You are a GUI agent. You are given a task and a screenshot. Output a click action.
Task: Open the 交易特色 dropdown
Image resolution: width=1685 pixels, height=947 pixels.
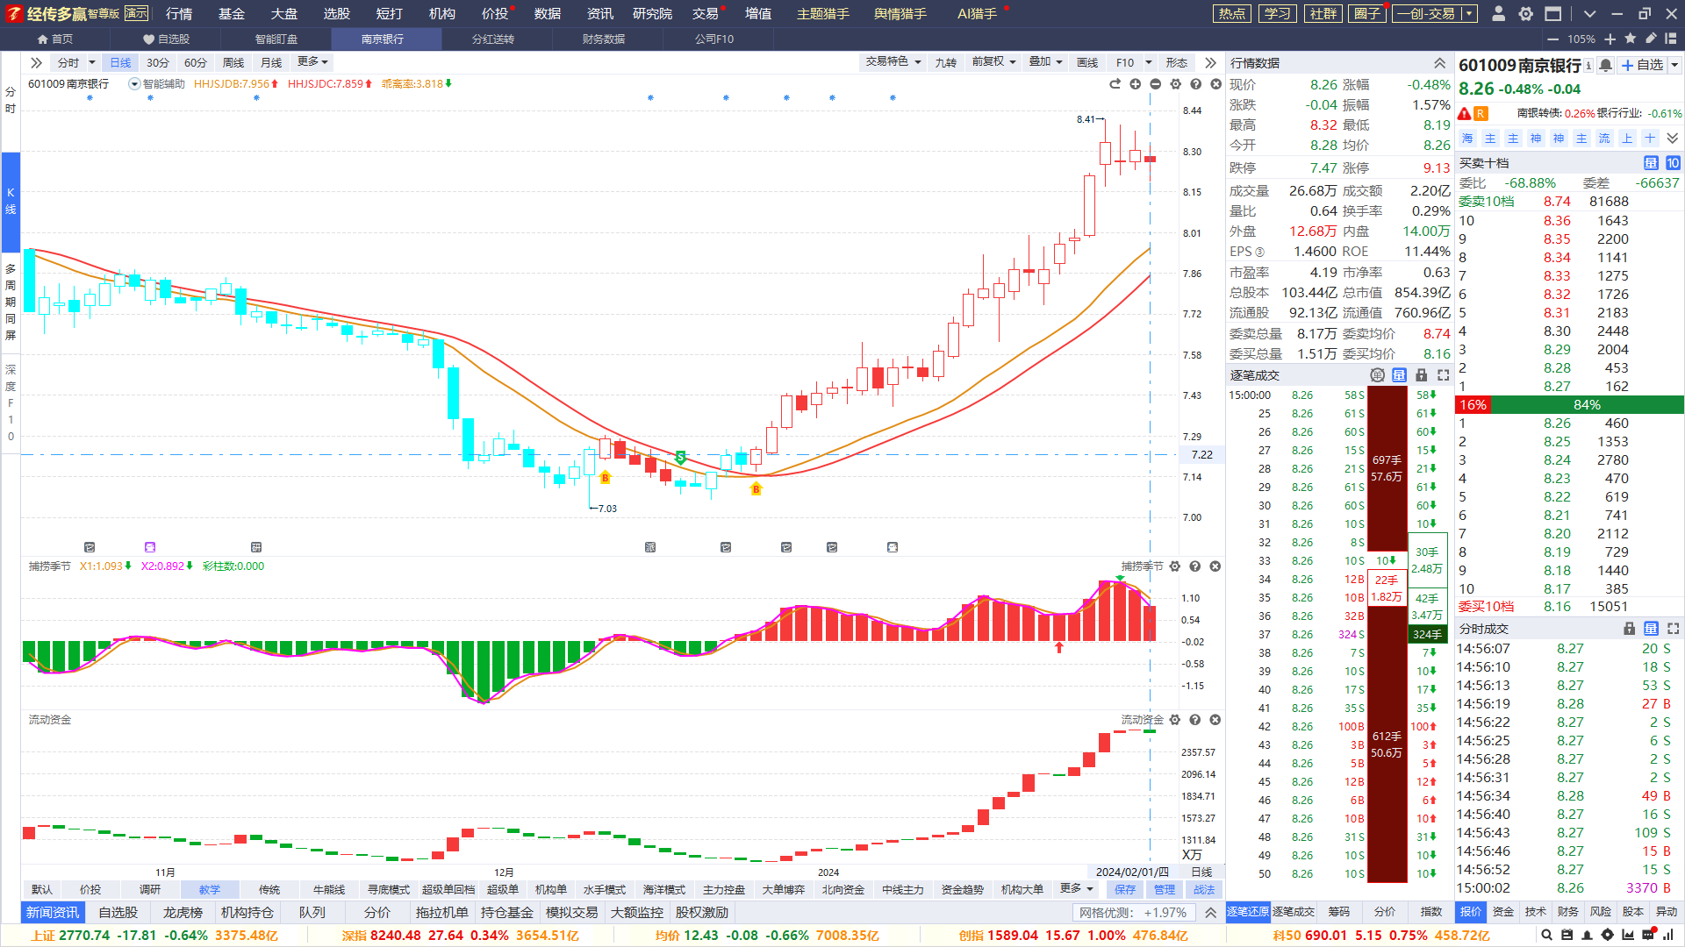coord(893,62)
